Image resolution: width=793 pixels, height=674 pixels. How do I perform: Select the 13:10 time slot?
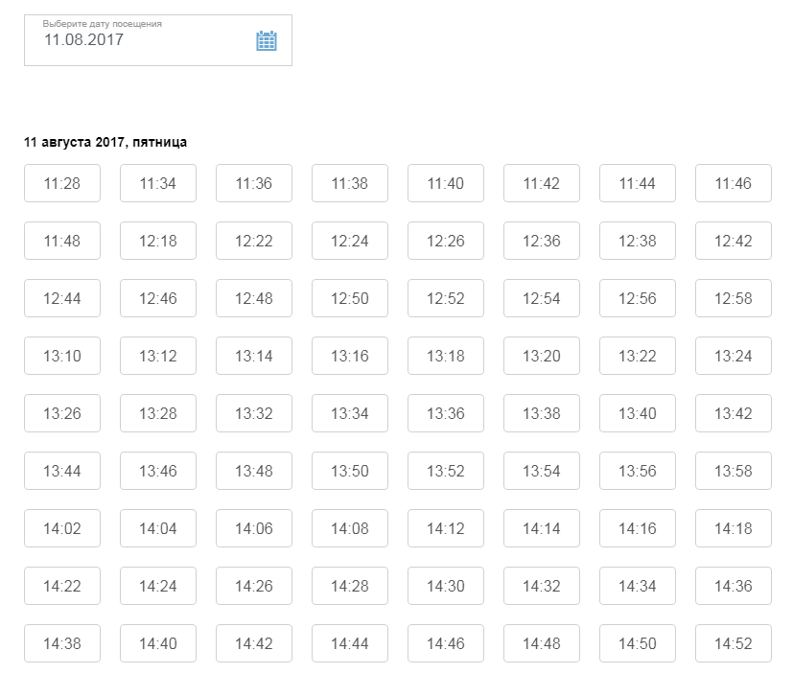tap(62, 356)
